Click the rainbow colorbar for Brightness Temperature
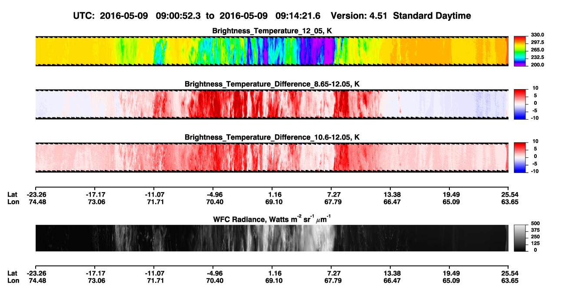565x290 pixels. pos(520,51)
